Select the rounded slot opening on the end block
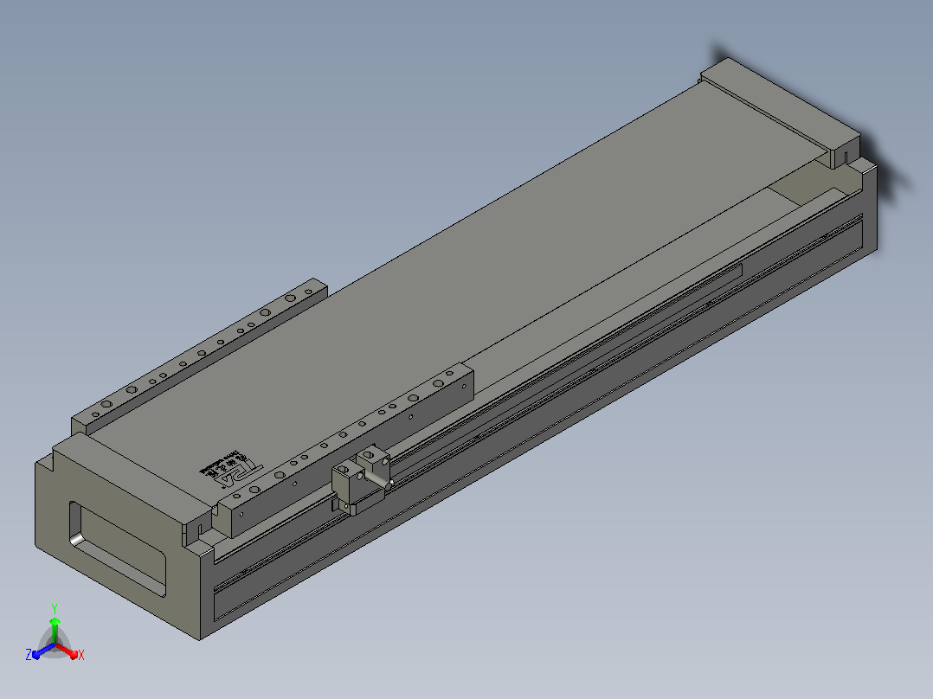This screenshot has height=699, width=933. tap(117, 548)
